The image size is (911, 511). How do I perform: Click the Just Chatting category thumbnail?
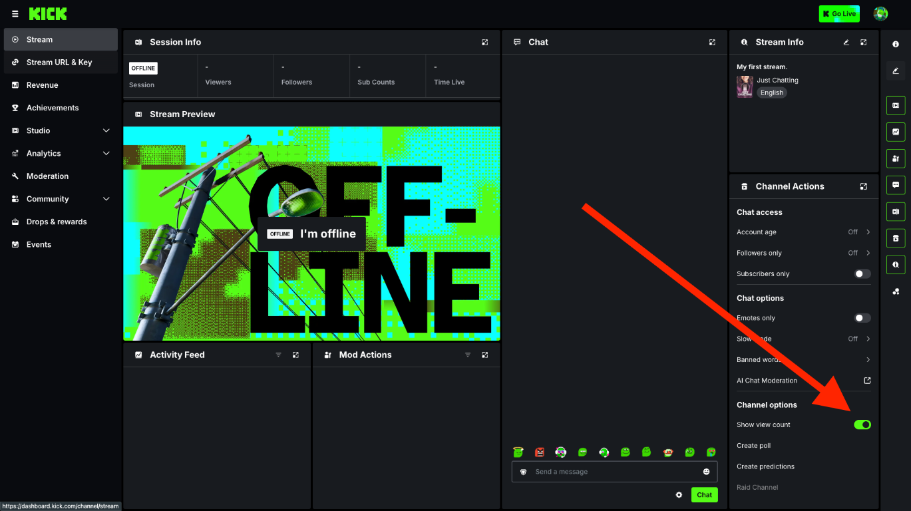[745, 86]
